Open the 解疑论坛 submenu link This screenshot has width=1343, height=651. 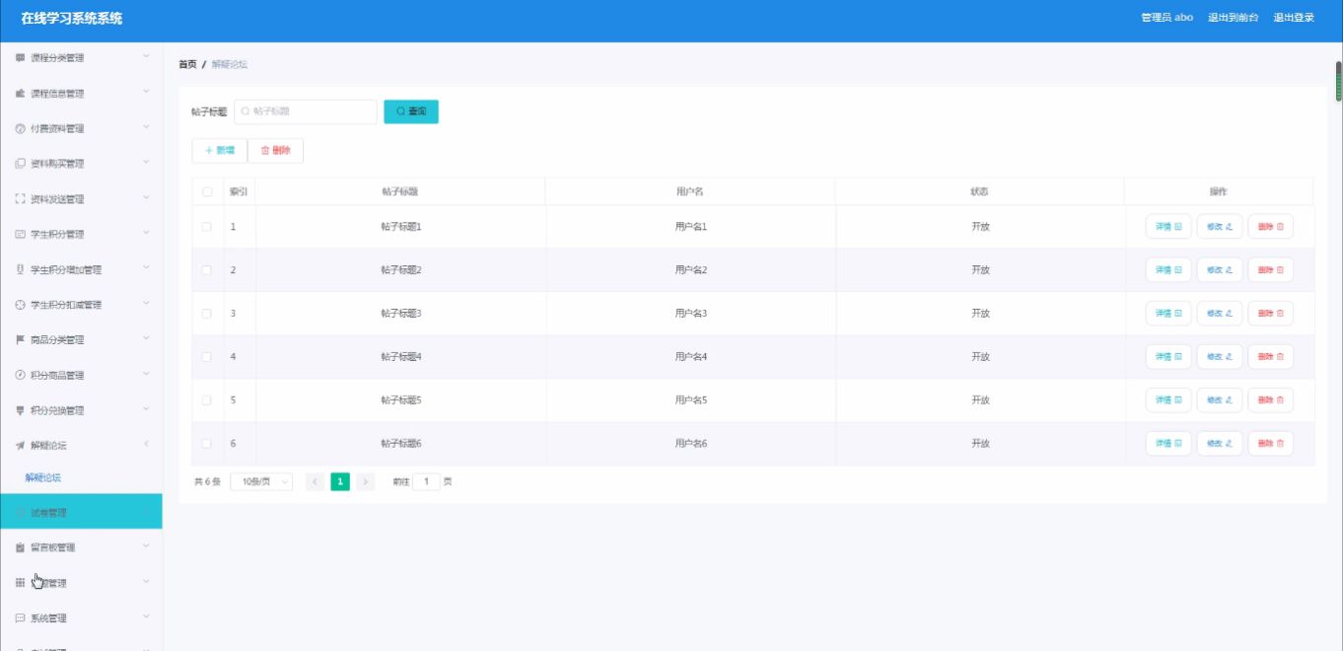(x=43, y=477)
